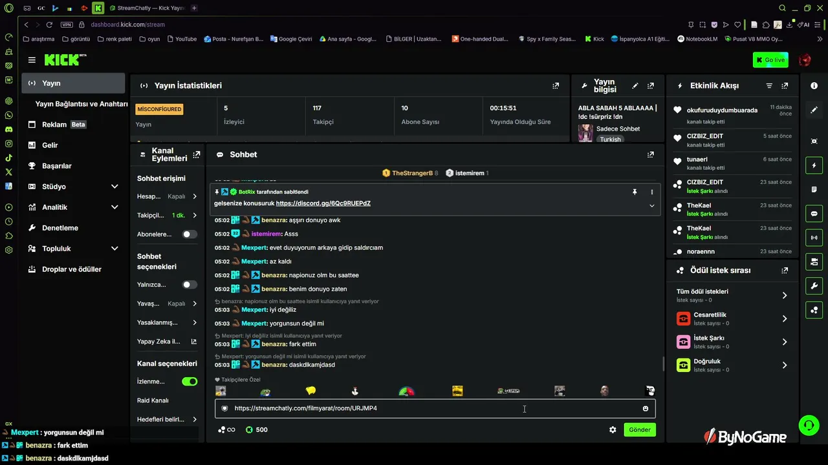Send the message with Gönder button
This screenshot has width=828, height=465.
click(640, 429)
